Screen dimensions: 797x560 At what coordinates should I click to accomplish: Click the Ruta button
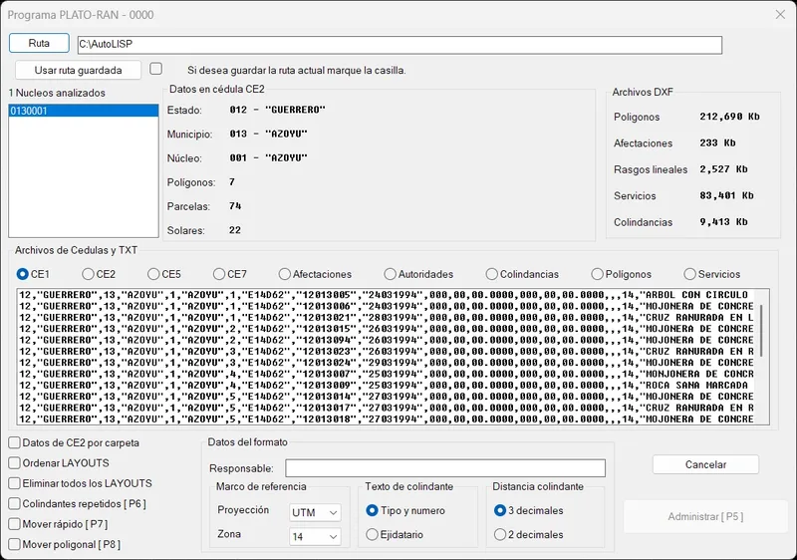[x=39, y=43]
